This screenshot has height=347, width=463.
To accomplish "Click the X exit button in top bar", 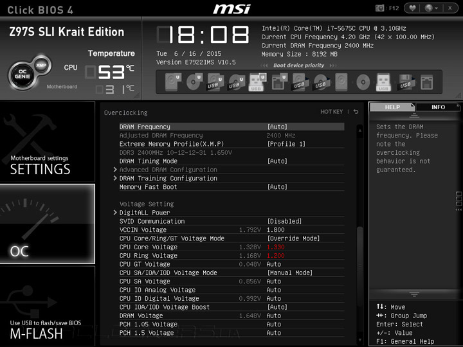I will click(450, 8).
